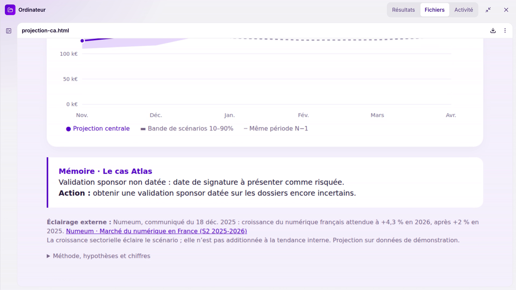Click the Fév. axis label
This screenshot has width=516, height=290.
pyautogui.click(x=303, y=115)
